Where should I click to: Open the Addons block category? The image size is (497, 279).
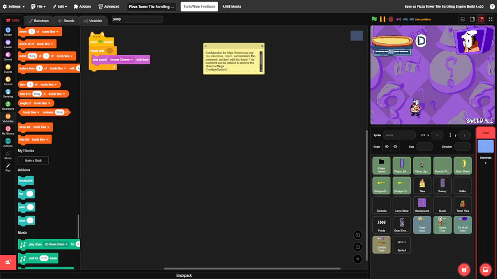pos(8,143)
